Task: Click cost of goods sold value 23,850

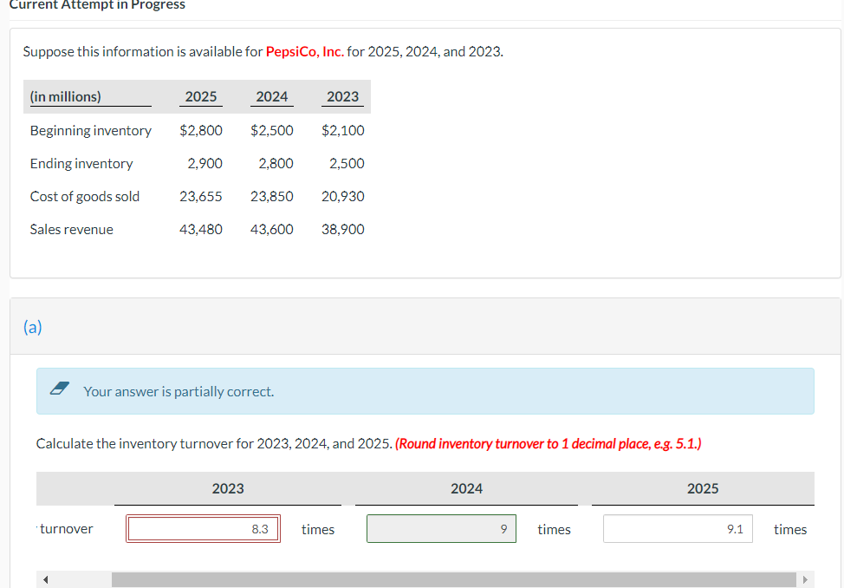Action: [x=272, y=196]
